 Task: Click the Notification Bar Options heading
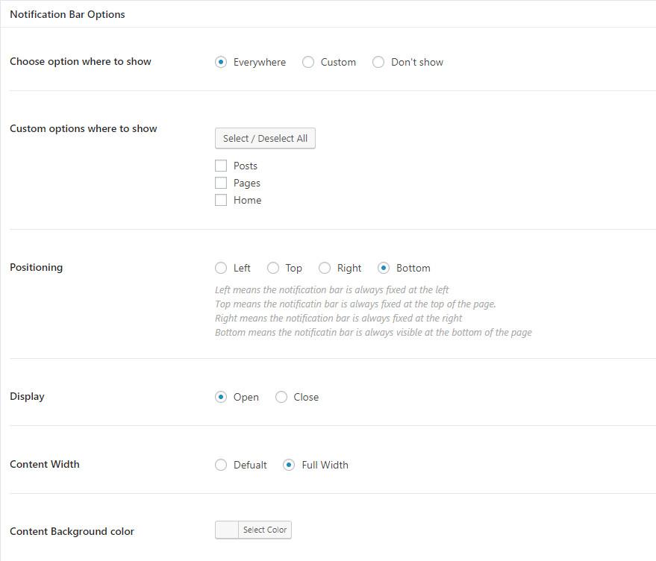[x=67, y=14]
